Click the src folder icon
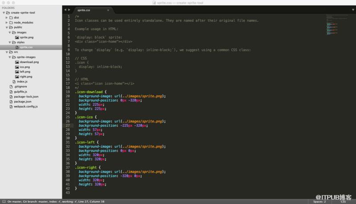 pos(11,52)
